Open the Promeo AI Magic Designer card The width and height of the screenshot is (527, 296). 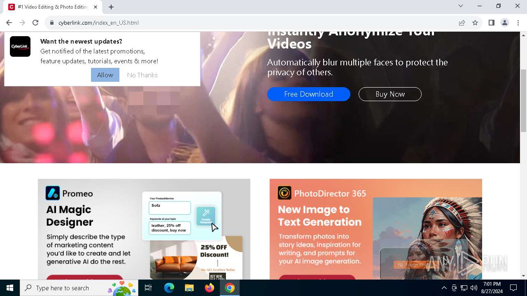click(x=144, y=229)
